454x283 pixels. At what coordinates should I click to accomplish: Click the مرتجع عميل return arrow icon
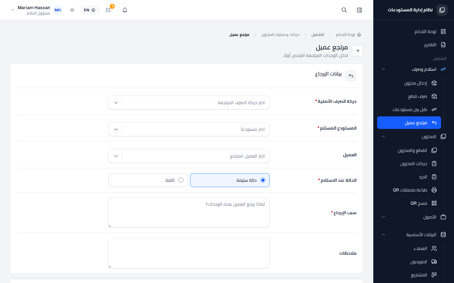coord(434,123)
